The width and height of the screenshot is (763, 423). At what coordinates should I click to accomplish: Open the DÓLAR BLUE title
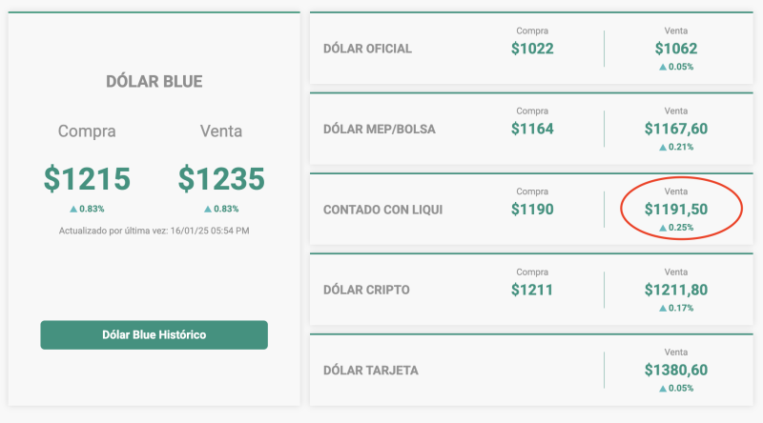tap(154, 82)
